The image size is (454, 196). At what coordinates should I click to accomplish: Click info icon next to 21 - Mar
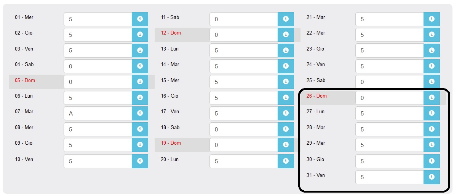432,19
